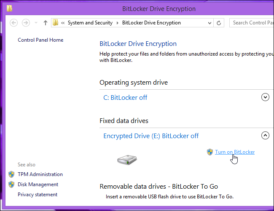Collapse the Encrypted Drive (E:) section
274x211 pixels.
[x=265, y=136]
